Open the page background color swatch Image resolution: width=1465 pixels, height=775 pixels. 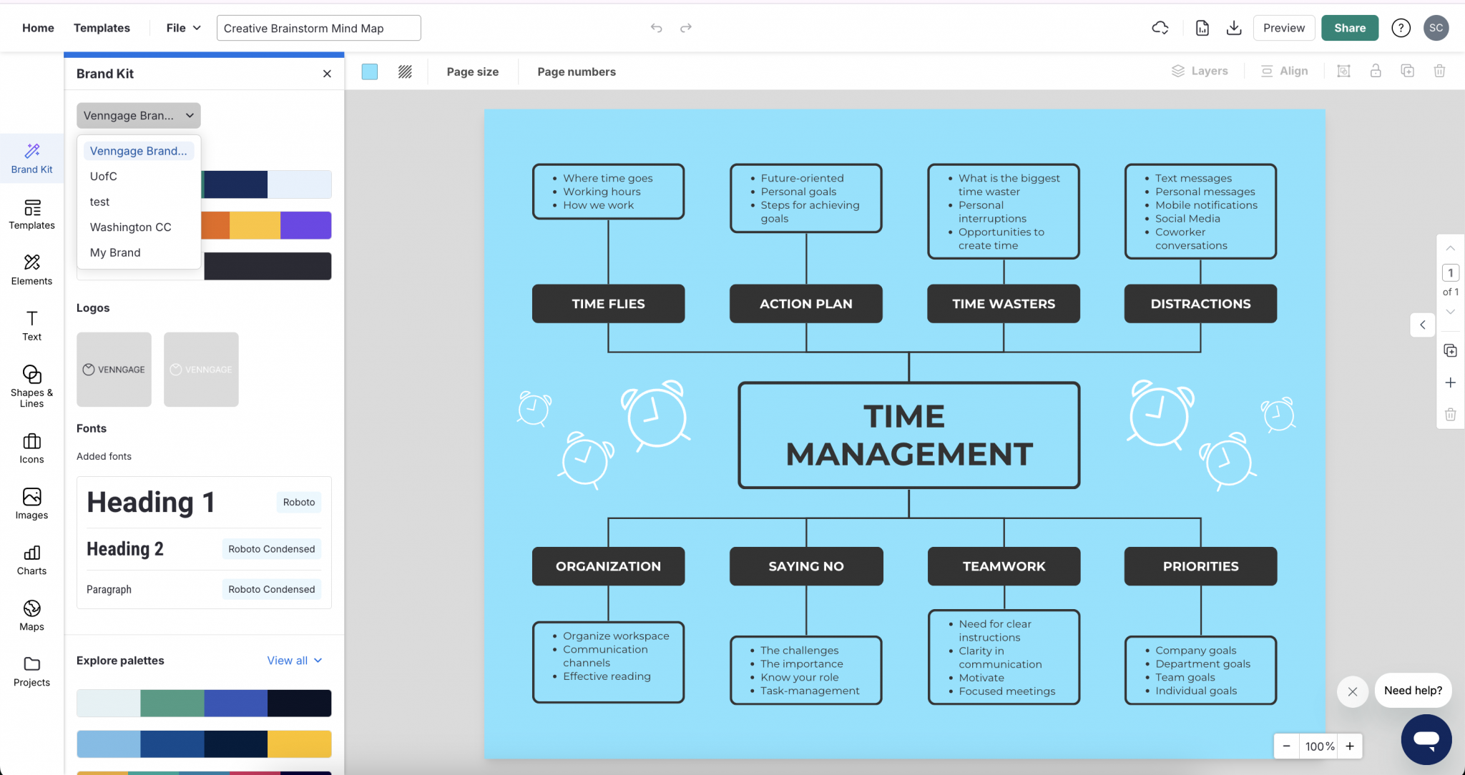point(369,71)
